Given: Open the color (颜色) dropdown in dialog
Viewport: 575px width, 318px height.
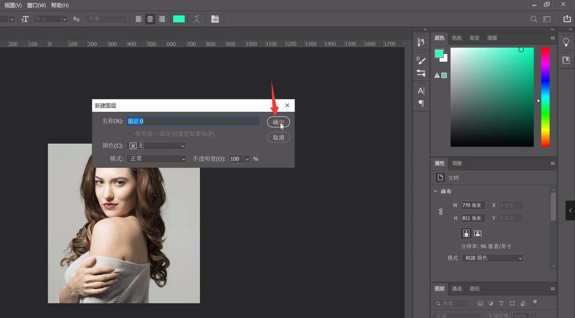Looking at the screenshot, I should (156, 146).
